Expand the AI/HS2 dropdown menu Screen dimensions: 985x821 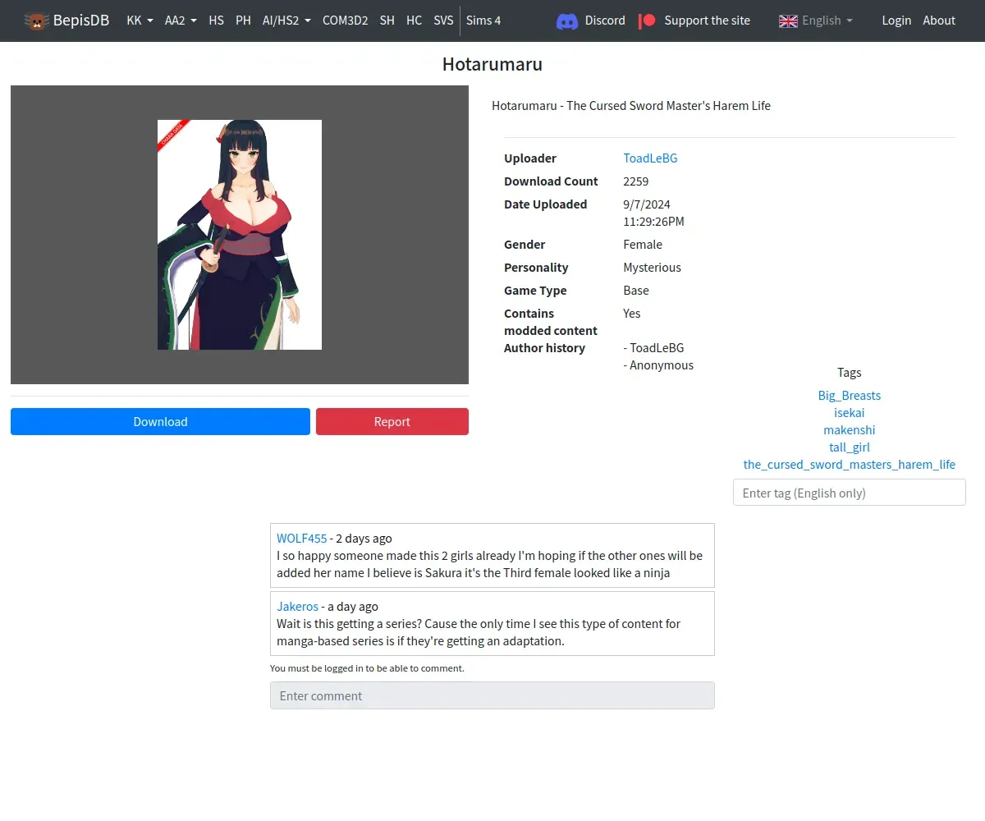(286, 21)
